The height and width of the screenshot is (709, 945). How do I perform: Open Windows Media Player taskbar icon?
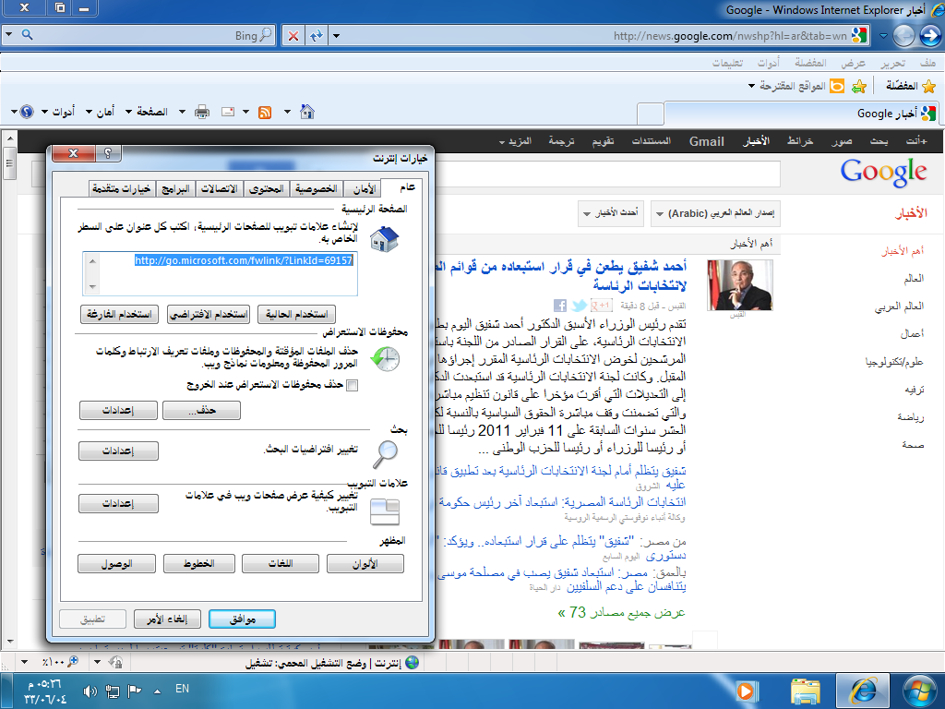click(746, 691)
